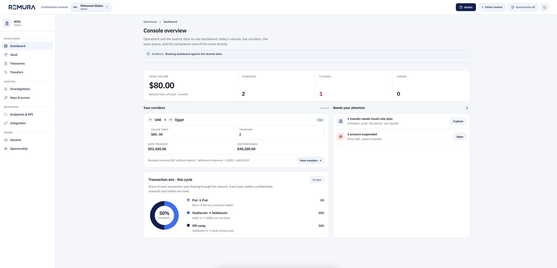Toggle dark mode moon icon
This screenshot has width=557, height=268.
tap(544, 7)
